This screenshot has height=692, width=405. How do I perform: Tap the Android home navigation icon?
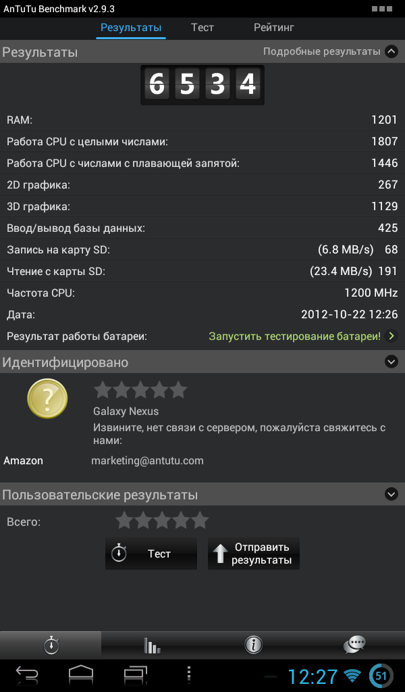pos(81,675)
